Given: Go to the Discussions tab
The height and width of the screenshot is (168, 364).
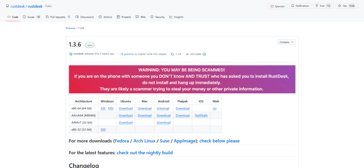Looking at the screenshot, I should pos(85,17).
